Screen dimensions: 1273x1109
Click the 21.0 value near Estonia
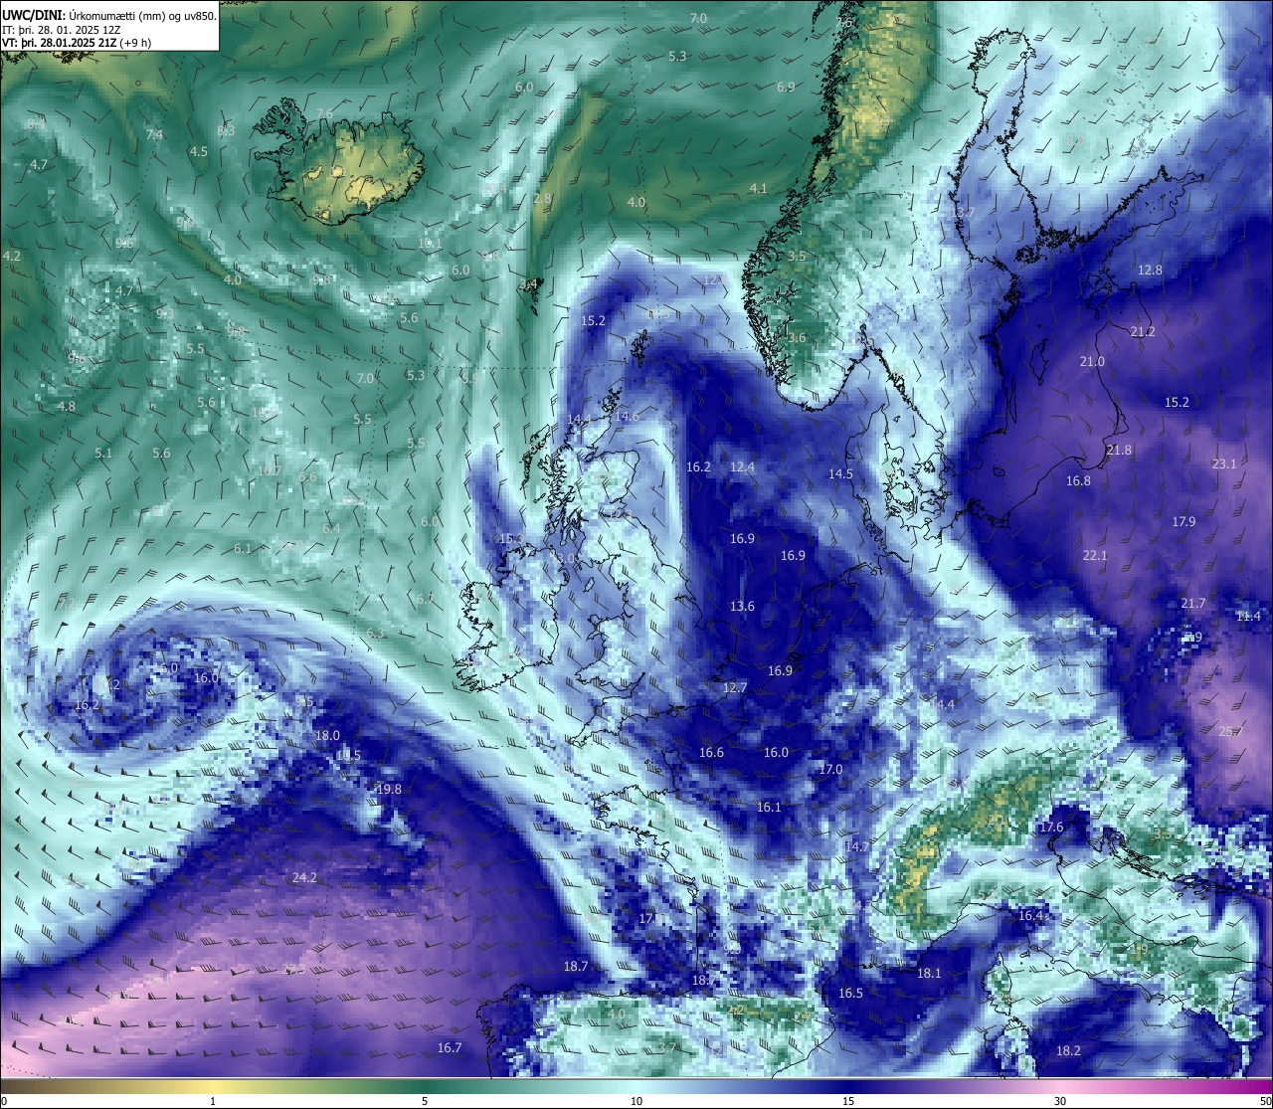tap(1092, 361)
